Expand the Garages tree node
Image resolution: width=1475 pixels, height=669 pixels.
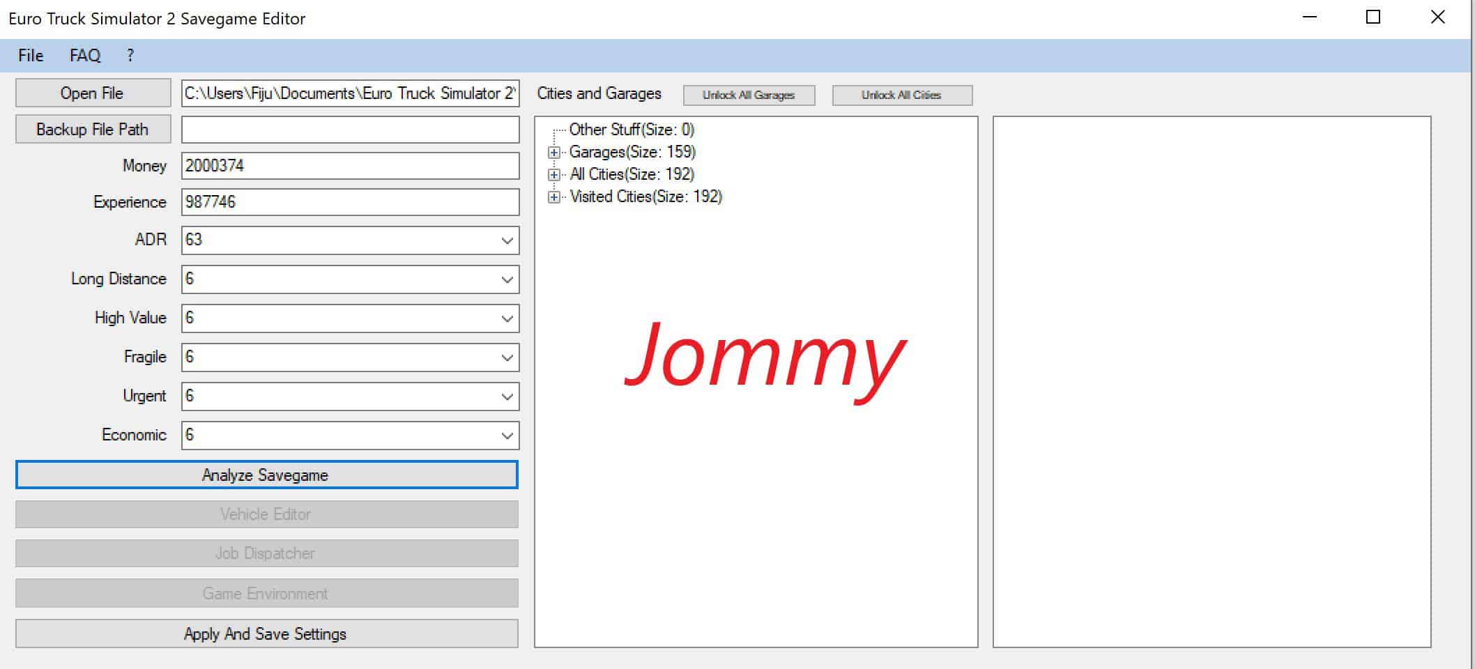554,153
